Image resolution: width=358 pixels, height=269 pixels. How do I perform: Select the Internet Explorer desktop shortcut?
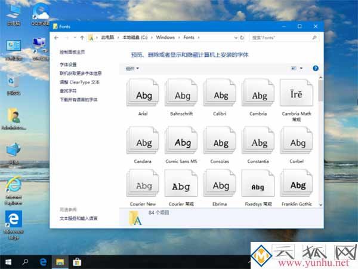14,191
